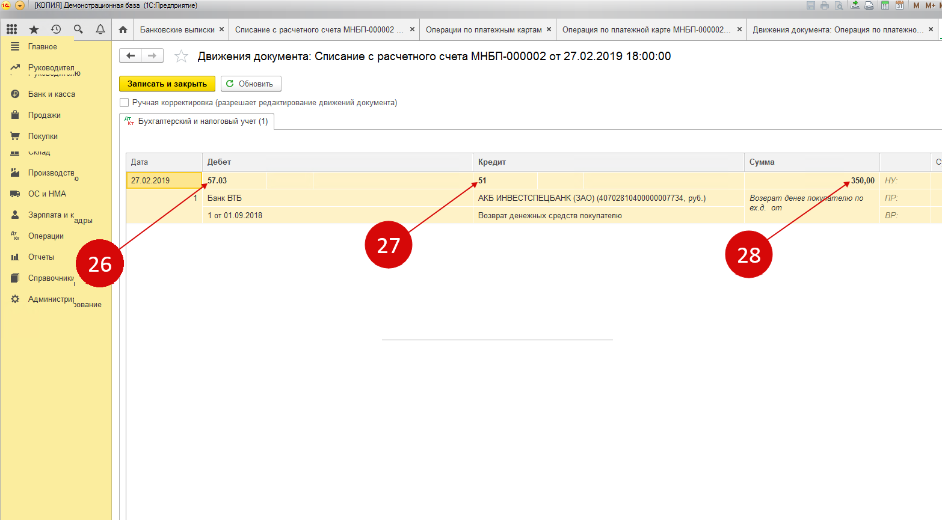Open the history clock icon
Image resolution: width=942 pixels, height=520 pixels.
coord(56,29)
